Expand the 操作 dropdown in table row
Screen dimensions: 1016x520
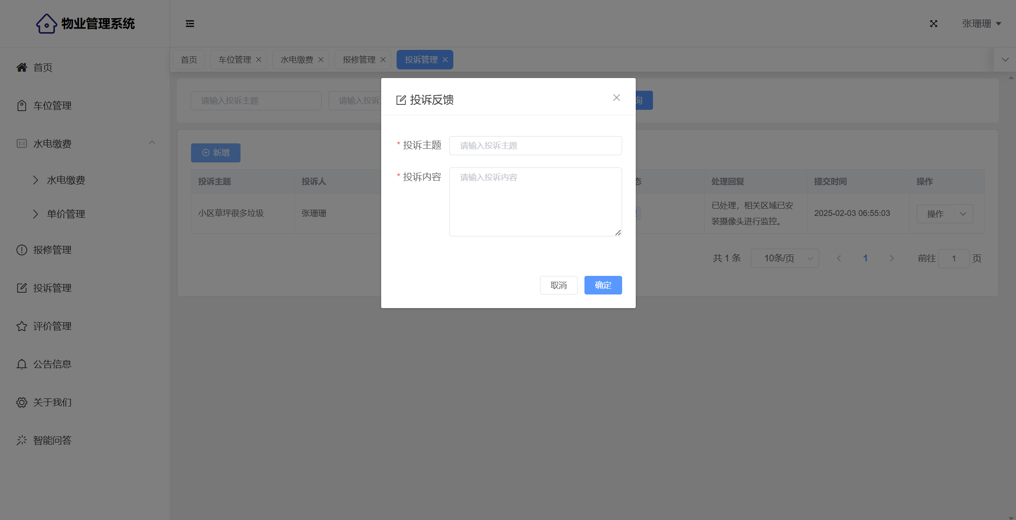963,214
